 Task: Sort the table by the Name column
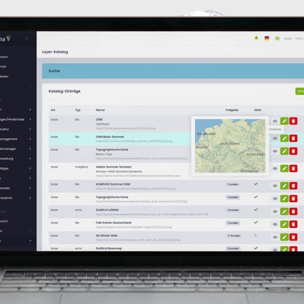[100, 110]
